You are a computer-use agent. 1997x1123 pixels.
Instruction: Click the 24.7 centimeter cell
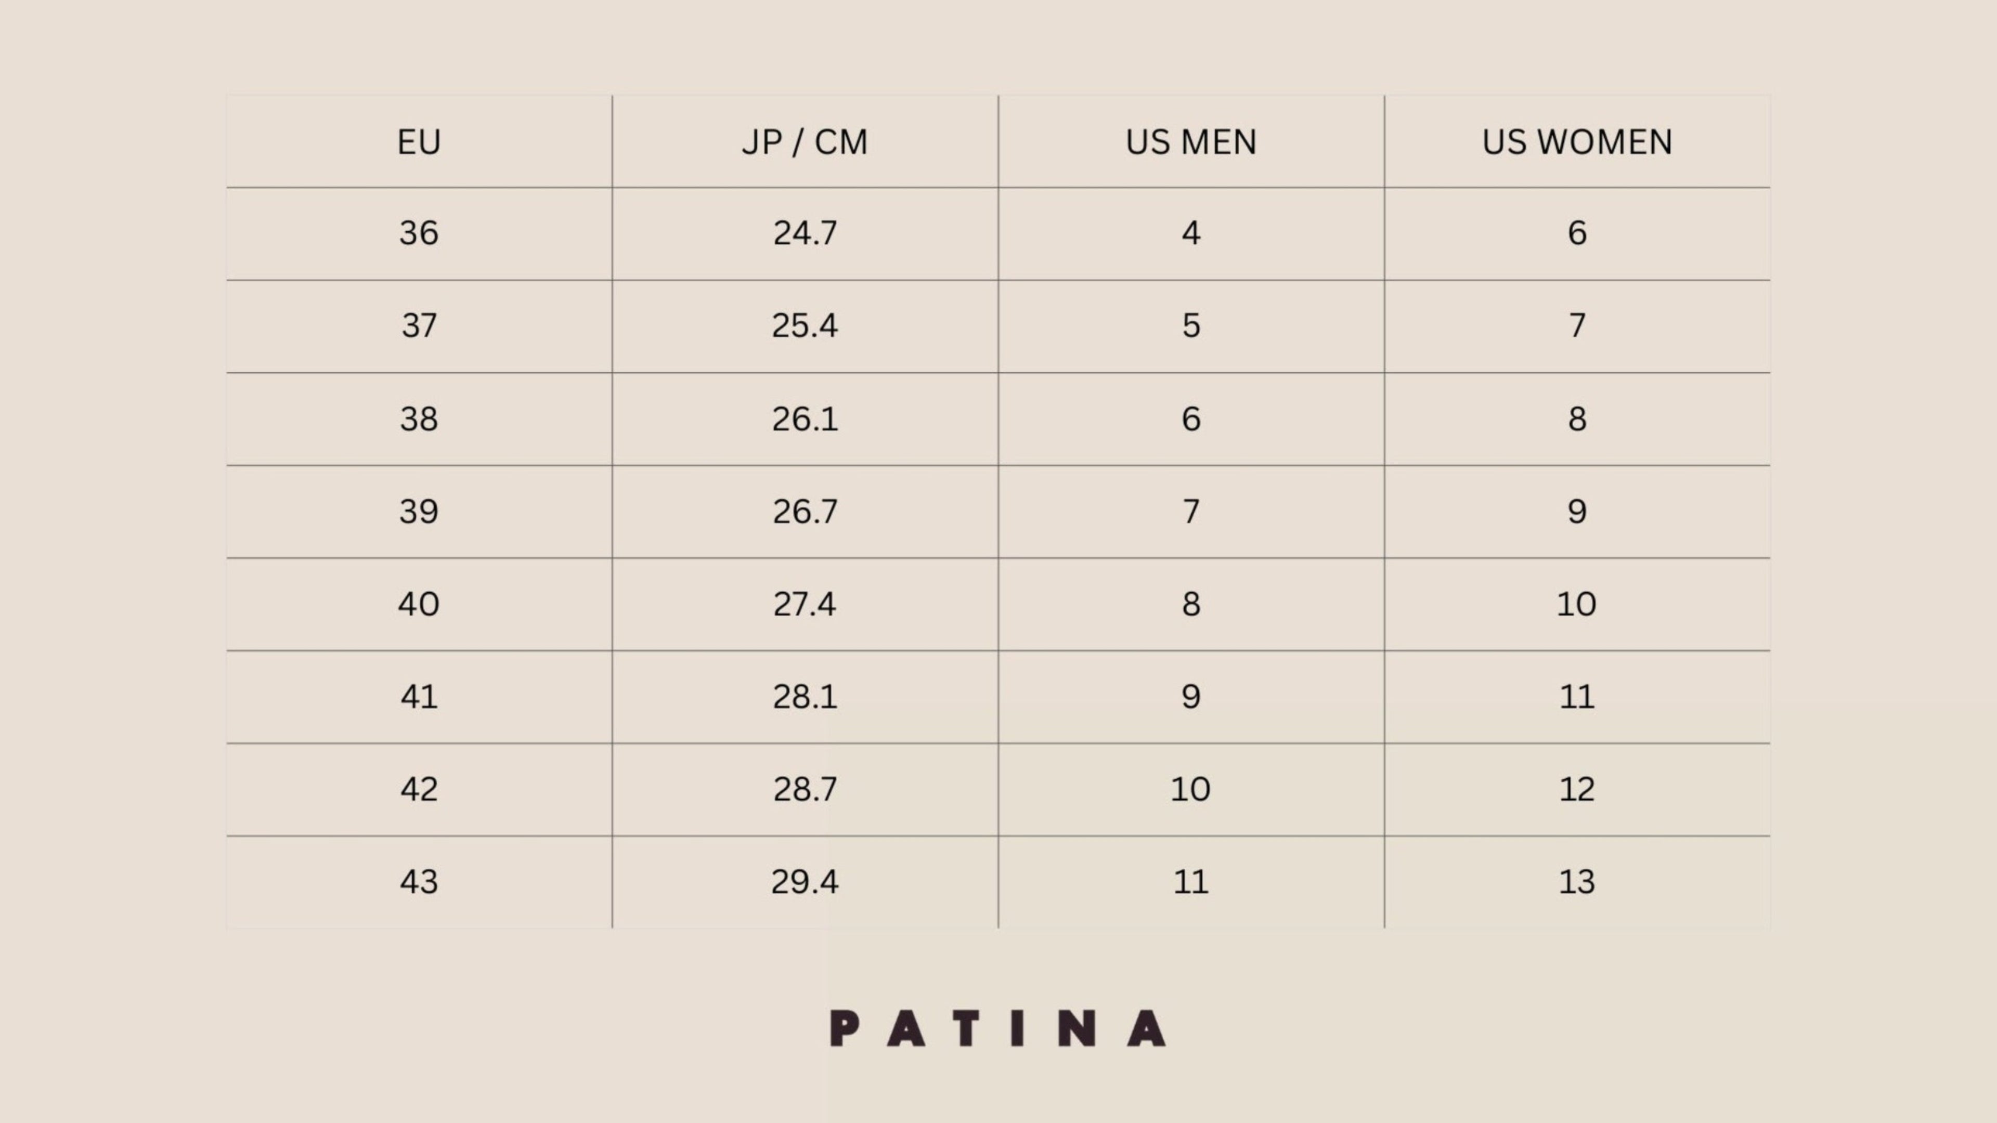pyautogui.click(x=805, y=233)
